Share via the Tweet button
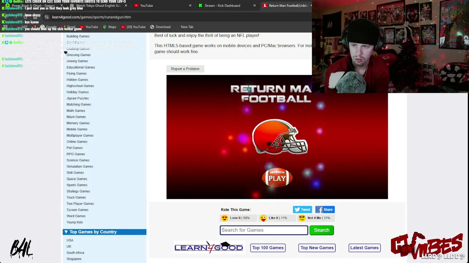469x263 pixels. pyautogui.click(x=302, y=210)
